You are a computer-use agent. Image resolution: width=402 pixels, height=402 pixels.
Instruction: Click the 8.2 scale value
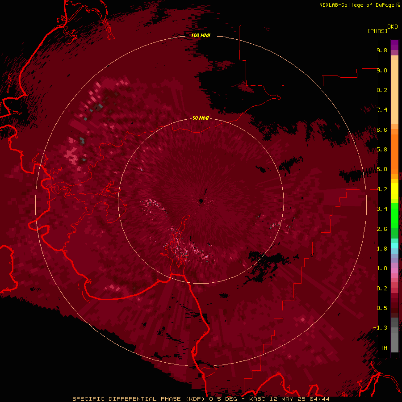382,90
